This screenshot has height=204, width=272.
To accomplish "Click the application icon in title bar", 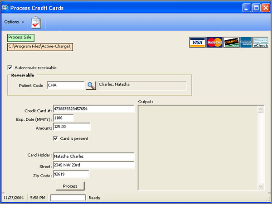I will point(5,8).
